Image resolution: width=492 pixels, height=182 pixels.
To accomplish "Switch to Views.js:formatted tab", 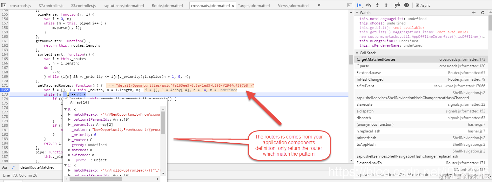I will click(293, 6).
